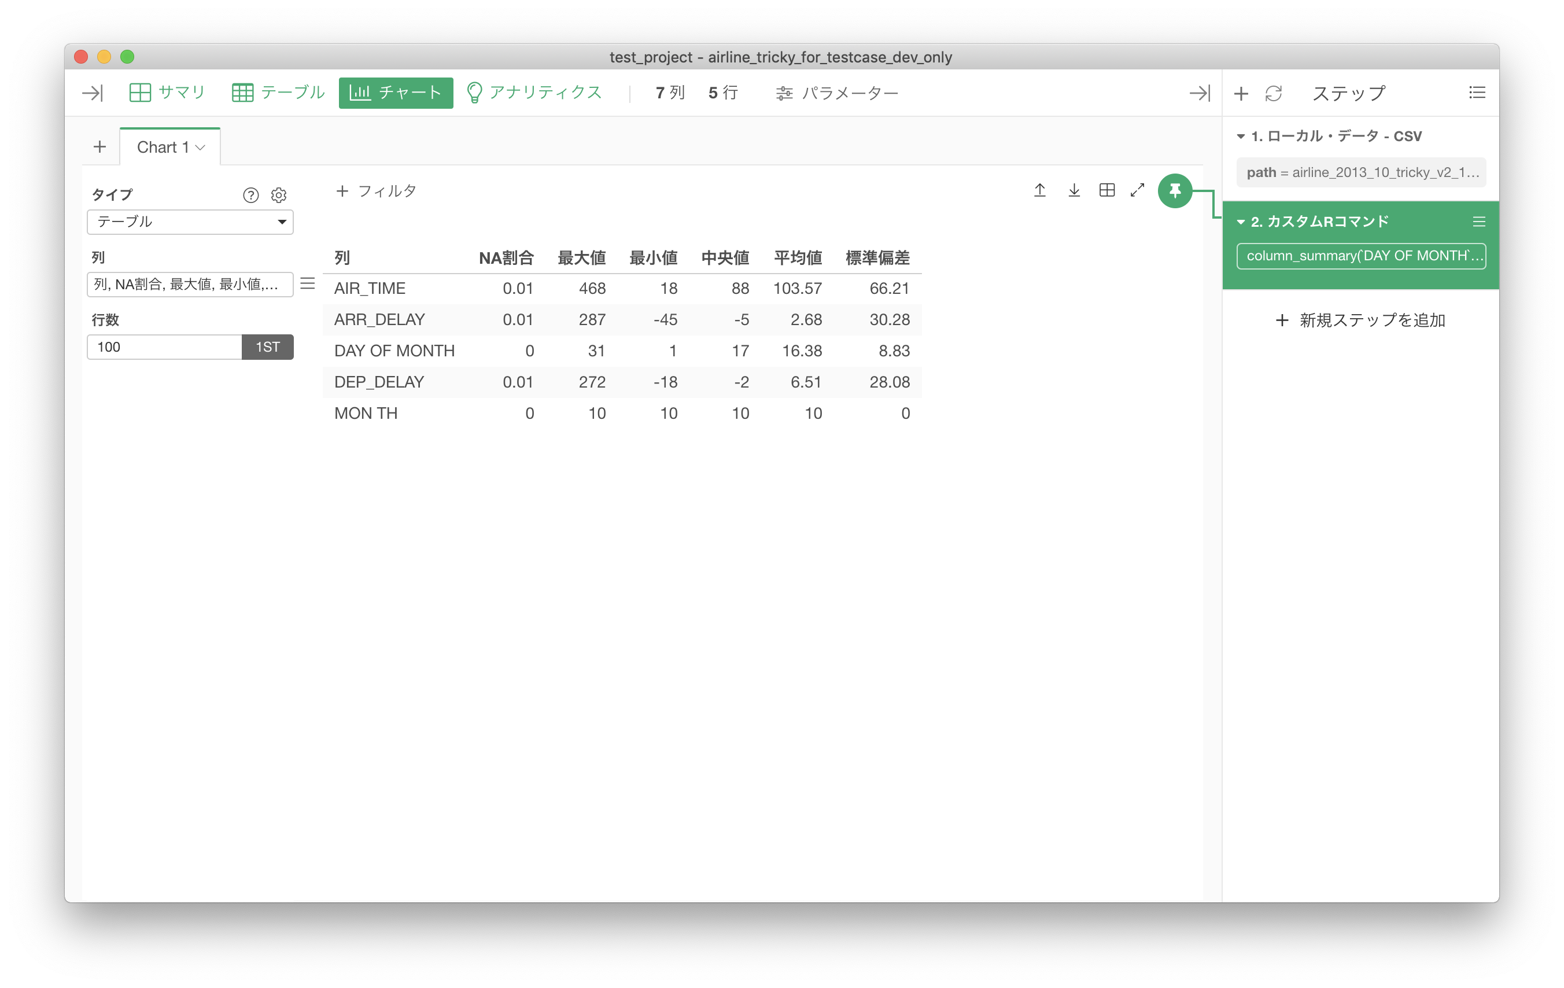1564x988 pixels.
Task: Click the 行数 row count field
Action: [164, 347]
